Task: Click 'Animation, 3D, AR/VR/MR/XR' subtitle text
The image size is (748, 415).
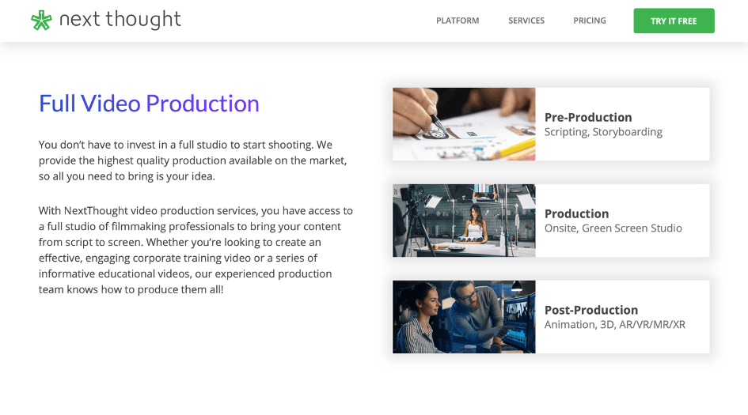Action: [x=614, y=324]
